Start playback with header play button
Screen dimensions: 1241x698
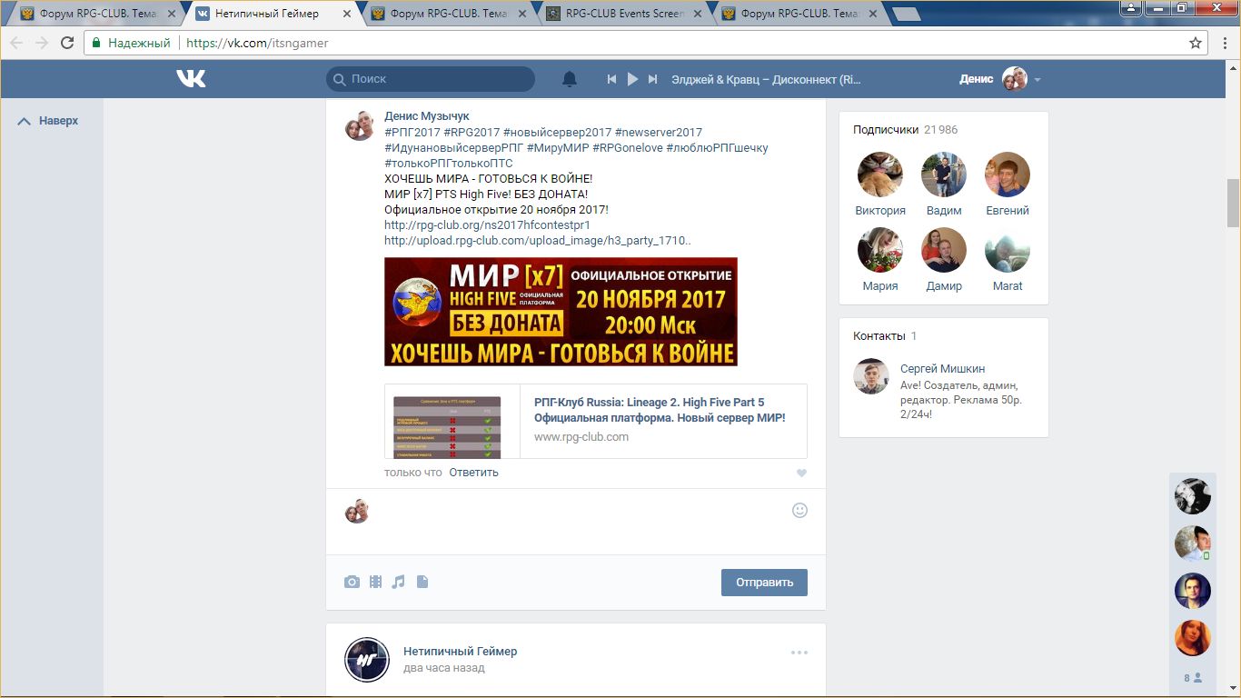pos(633,79)
